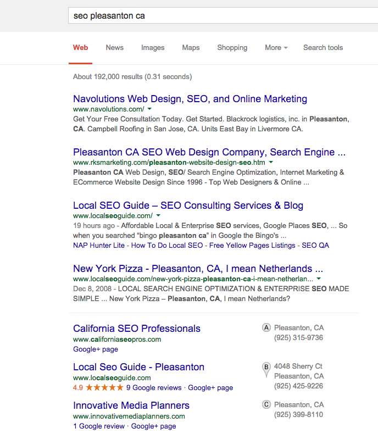Screen dimensions: 378x439
Task: Click map marker A pin icon
Action: (266, 327)
